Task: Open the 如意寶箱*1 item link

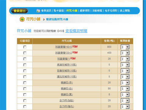Action: (64, 59)
